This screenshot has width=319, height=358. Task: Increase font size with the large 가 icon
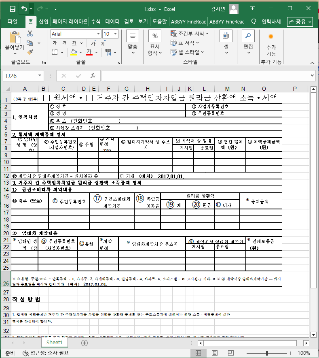(x=93, y=43)
